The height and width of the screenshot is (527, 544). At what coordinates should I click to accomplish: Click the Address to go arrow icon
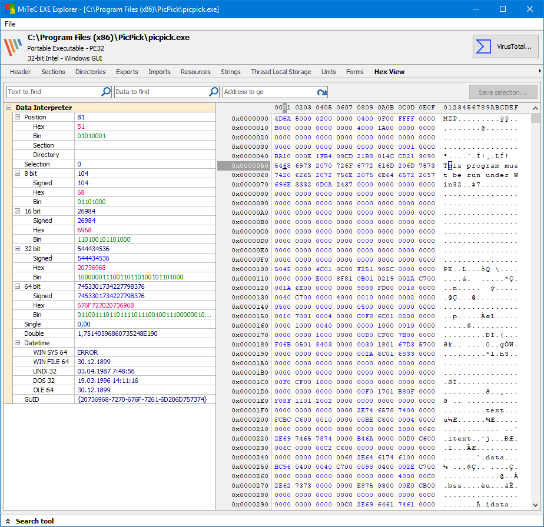(x=321, y=92)
